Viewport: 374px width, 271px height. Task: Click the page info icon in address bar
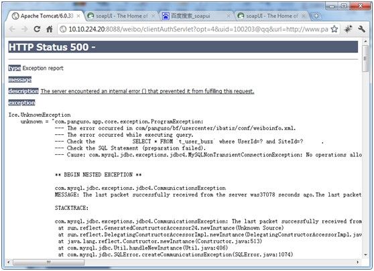coord(63,29)
